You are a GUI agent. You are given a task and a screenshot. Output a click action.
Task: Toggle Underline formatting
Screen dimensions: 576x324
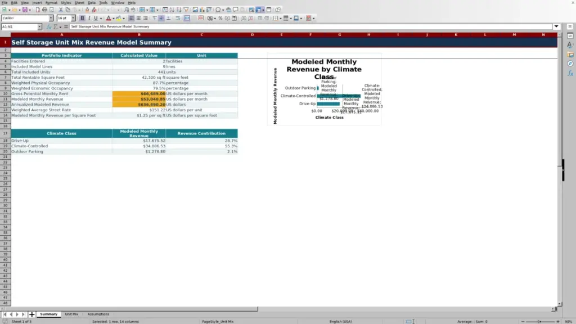(x=96, y=18)
